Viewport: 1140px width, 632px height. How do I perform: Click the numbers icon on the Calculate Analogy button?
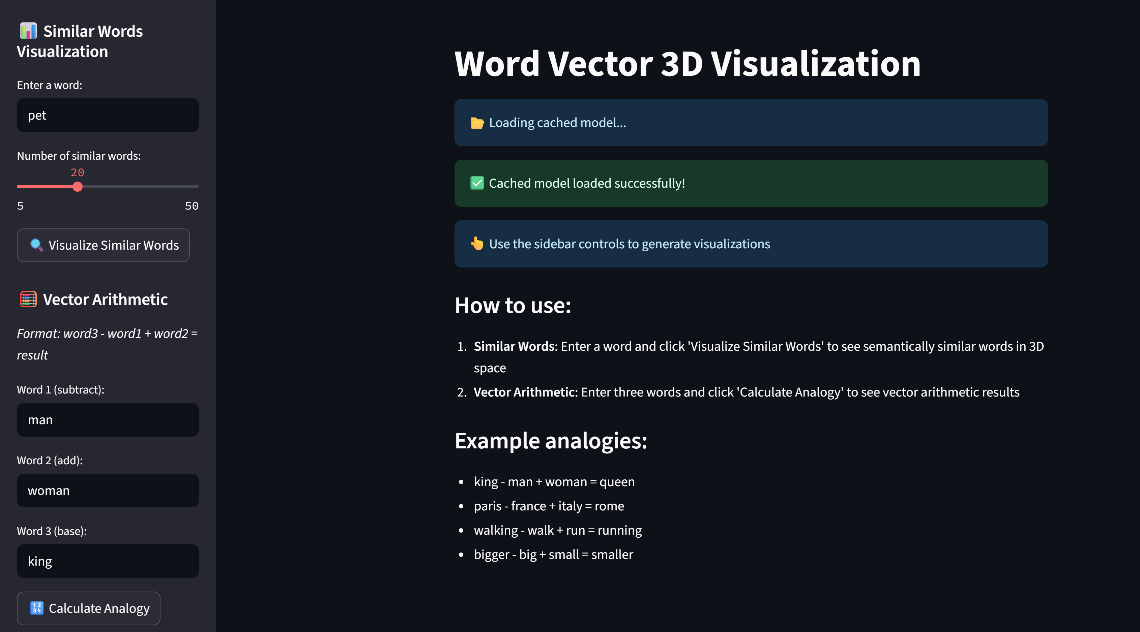pos(37,608)
